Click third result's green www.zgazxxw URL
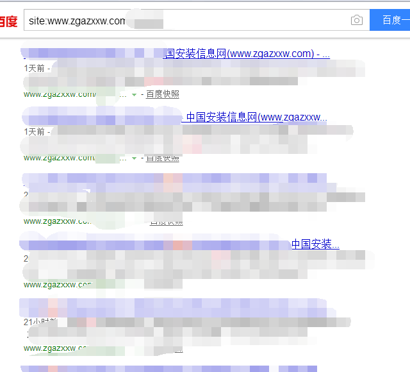Image resolution: width=410 pixels, height=372 pixels. tap(58, 221)
